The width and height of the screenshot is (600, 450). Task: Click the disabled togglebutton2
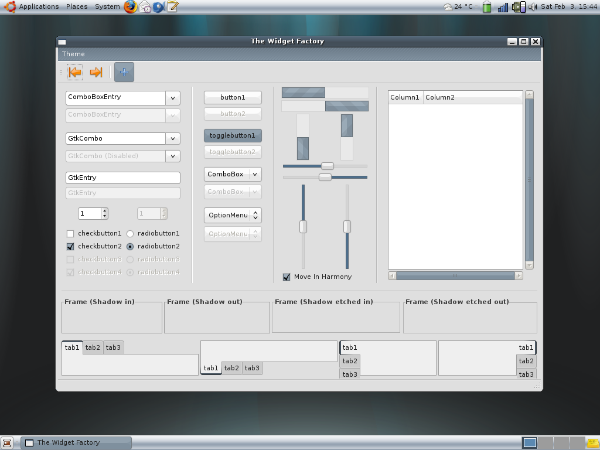click(233, 152)
